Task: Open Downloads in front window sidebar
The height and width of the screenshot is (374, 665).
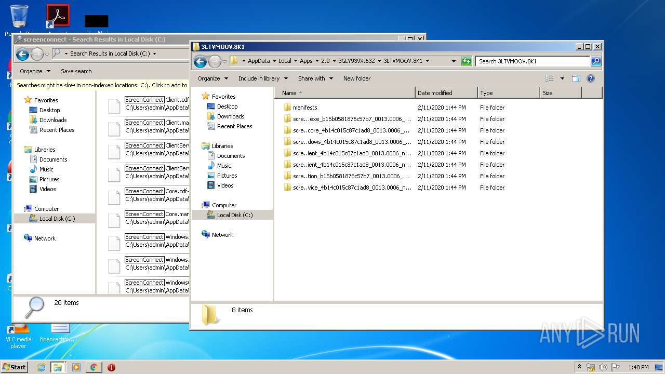Action: tap(231, 116)
